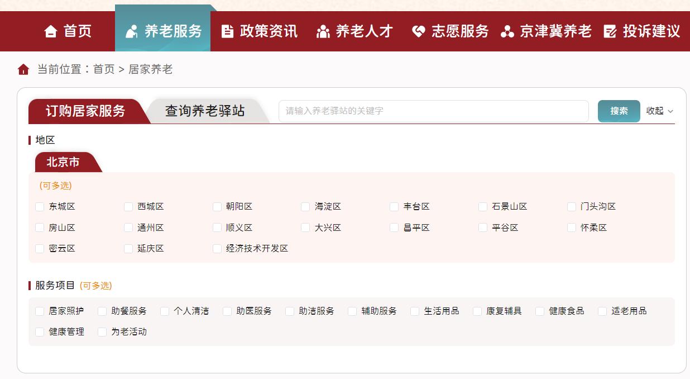Click the feedback icon next to 投诉建议
The width and height of the screenshot is (690, 379).
point(610,32)
